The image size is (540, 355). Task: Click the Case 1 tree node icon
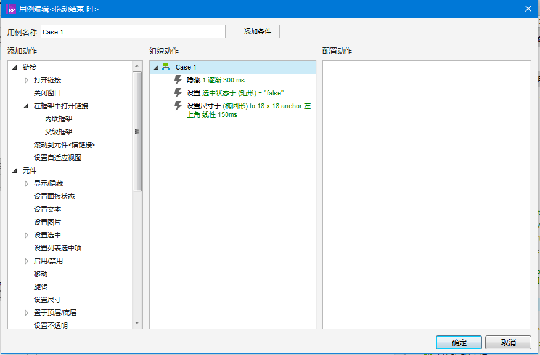click(x=166, y=67)
